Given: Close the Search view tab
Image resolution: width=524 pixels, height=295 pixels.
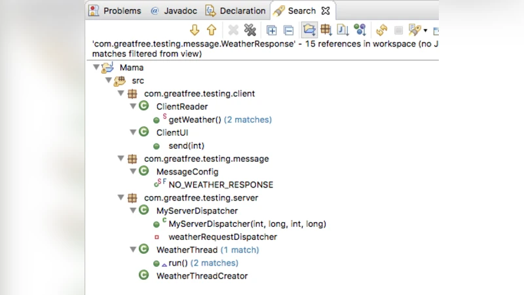Looking at the screenshot, I should click(326, 10).
